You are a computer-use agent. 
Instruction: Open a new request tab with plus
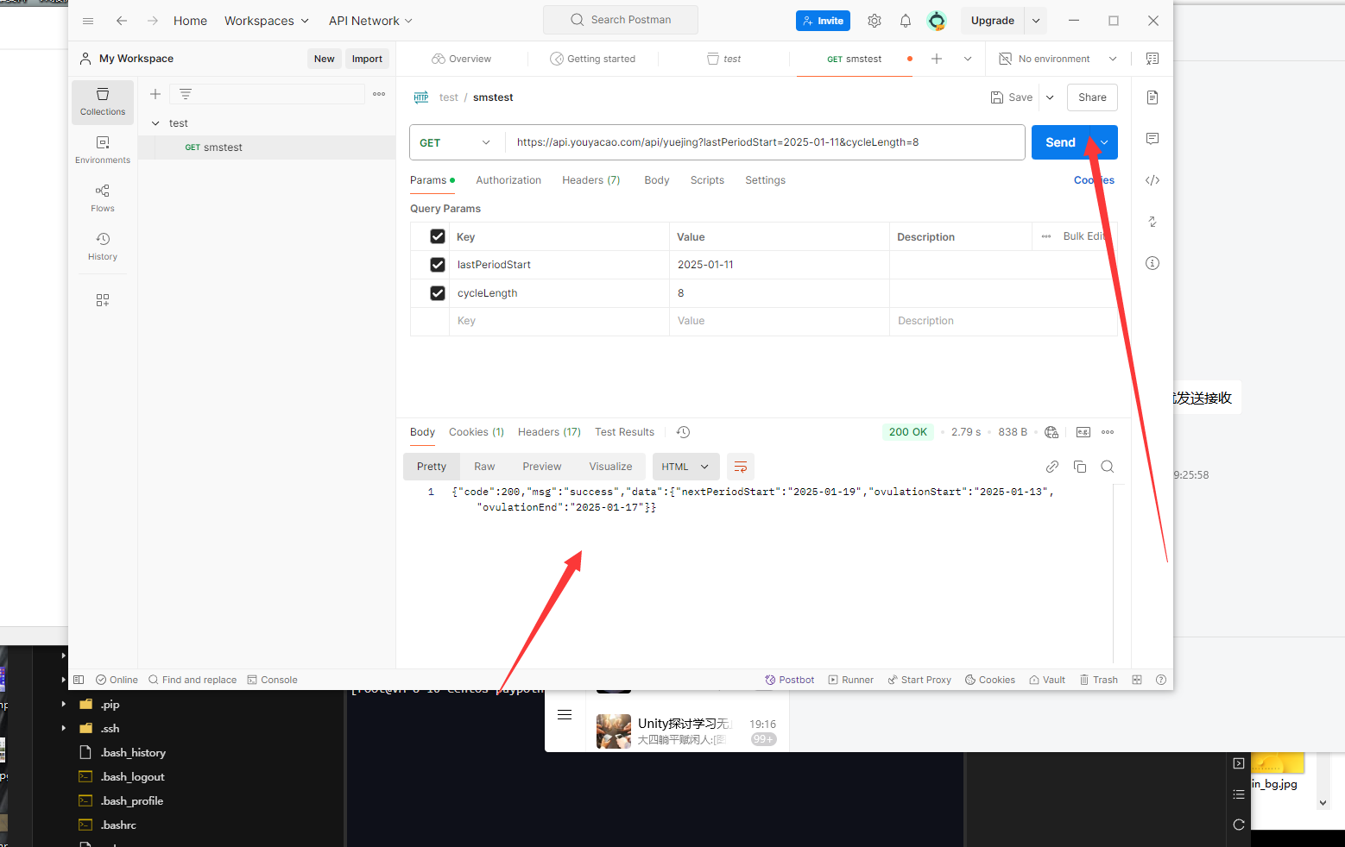tap(937, 59)
